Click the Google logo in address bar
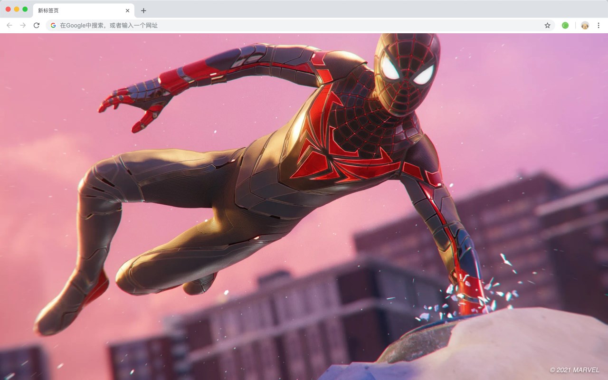Screen dimensions: 608x380 click(53, 25)
